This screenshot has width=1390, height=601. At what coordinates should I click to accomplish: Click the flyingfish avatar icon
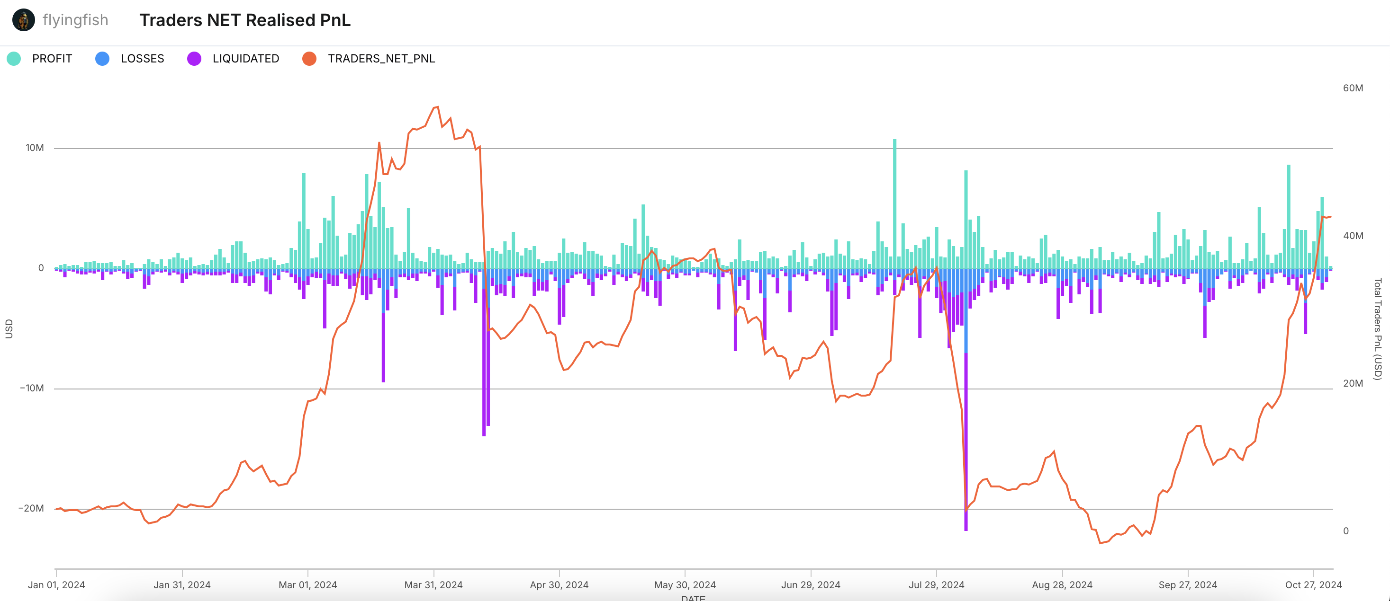pos(23,20)
